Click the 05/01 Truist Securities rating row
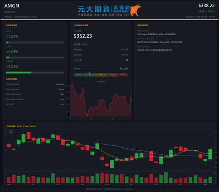This screenshot has width=219, height=192. (35, 94)
